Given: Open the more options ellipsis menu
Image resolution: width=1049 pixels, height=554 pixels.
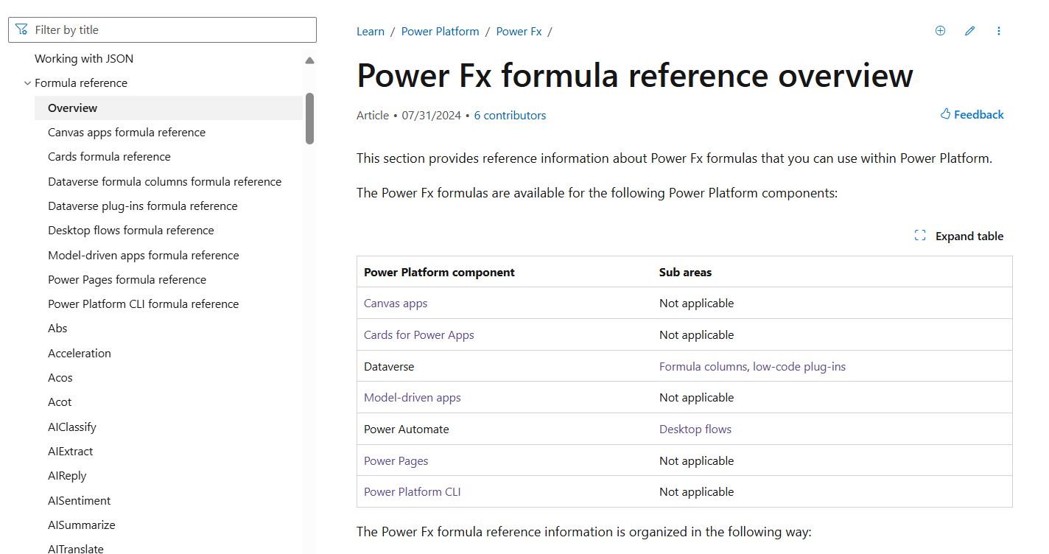Looking at the screenshot, I should coord(999,30).
